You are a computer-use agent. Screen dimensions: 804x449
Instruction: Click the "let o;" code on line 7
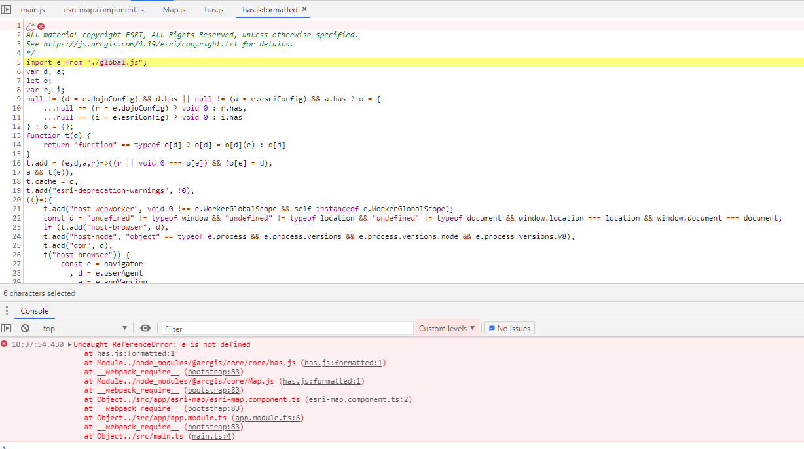click(39, 81)
